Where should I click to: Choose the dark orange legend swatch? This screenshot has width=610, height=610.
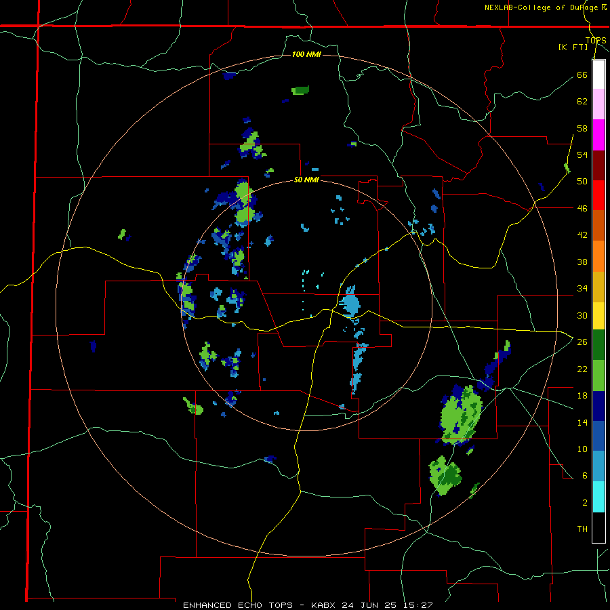click(598, 226)
